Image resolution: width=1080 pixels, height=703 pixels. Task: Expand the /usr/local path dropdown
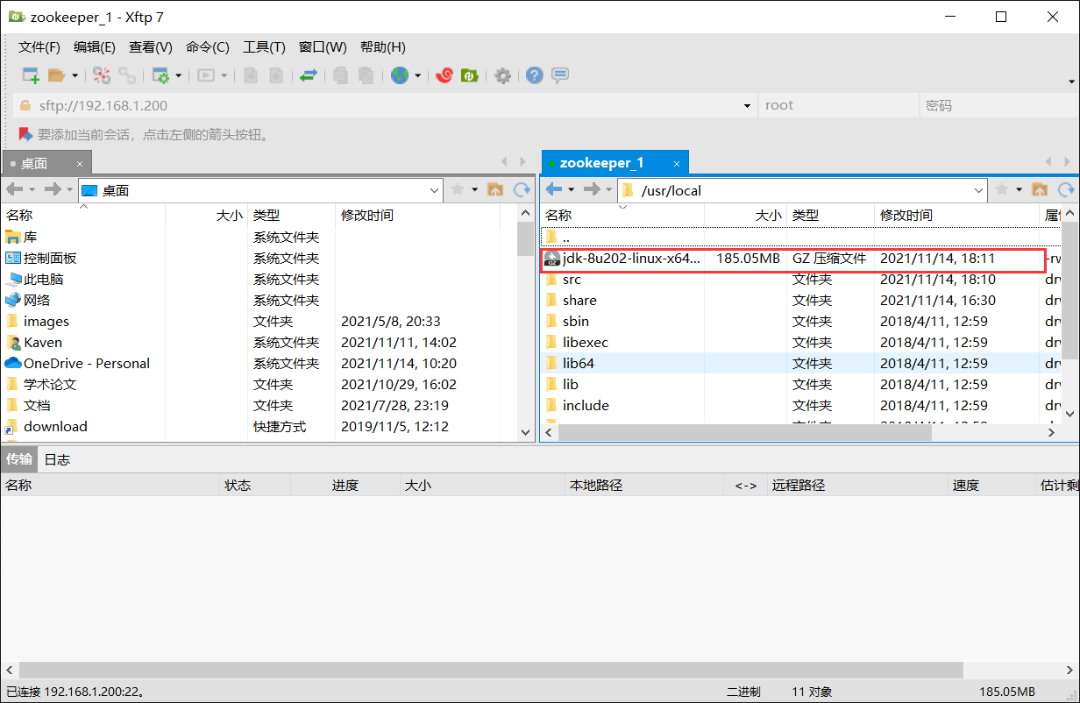[x=979, y=189]
